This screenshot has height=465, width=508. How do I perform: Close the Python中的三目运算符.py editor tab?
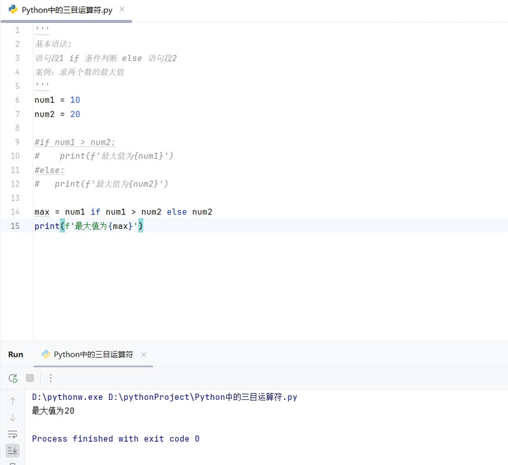pyautogui.click(x=122, y=9)
